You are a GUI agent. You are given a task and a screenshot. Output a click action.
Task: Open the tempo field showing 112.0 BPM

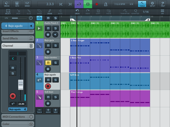[x=120, y=4]
